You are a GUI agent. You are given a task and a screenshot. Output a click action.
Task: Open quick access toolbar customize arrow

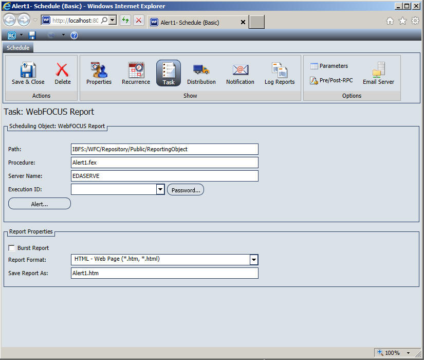coord(63,35)
